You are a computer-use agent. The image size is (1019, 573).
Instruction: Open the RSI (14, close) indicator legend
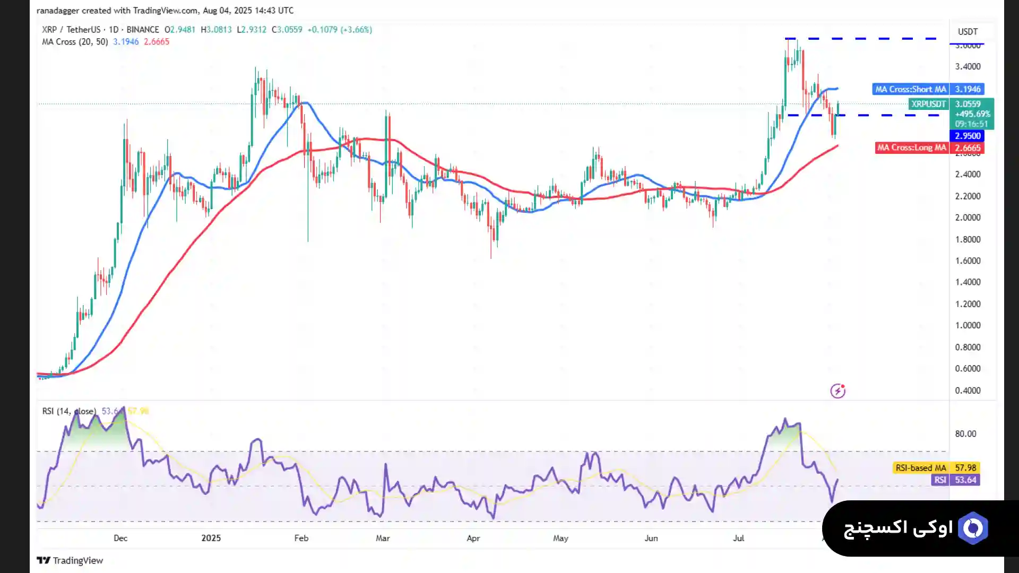pos(69,411)
